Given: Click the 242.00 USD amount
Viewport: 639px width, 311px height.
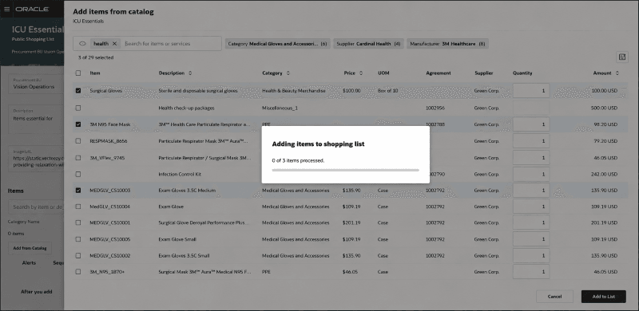Looking at the screenshot, I should 604,174.
